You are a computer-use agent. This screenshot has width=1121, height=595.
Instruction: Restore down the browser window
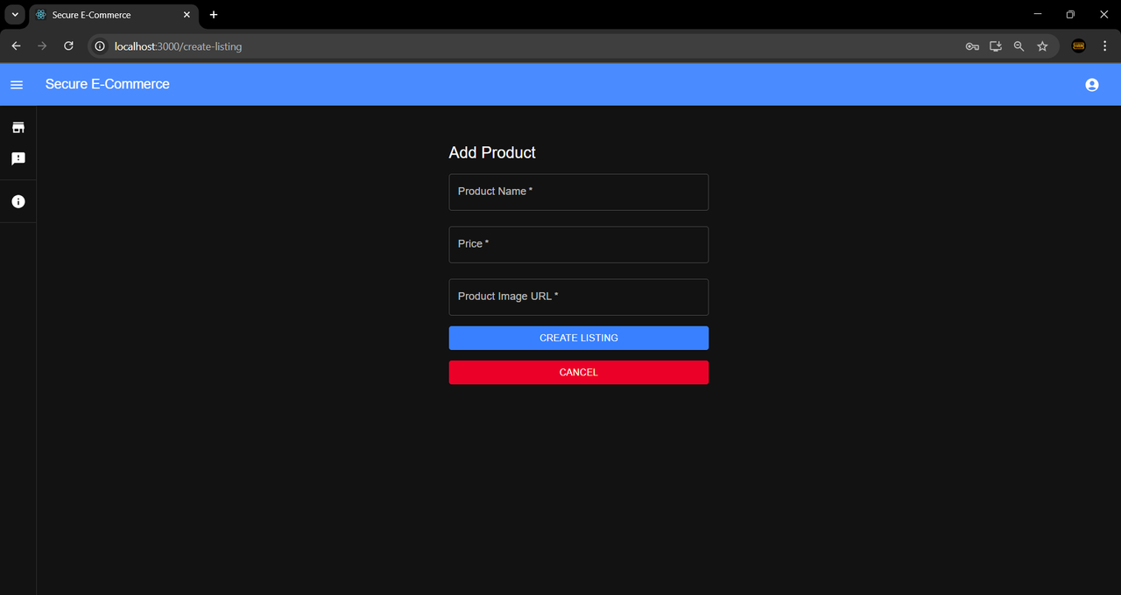(x=1070, y=14)
